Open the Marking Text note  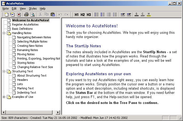tap(25, 88)
